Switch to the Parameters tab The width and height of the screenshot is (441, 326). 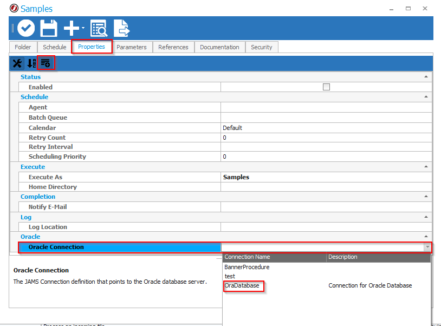click(131, 47)
